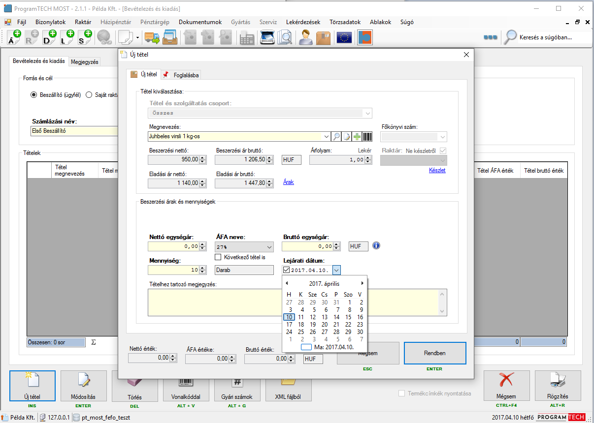Screen dimensions: 594x423
Task: Open the Megnevezés dropdown arrow
Action: coord(326,137)
